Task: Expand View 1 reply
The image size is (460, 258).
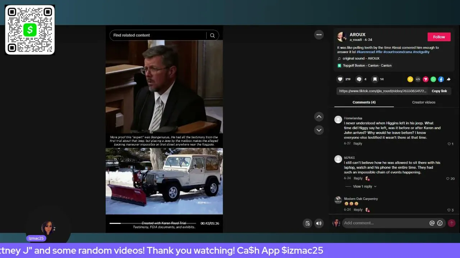Action: pyautogui.click(x=364, y=186)
